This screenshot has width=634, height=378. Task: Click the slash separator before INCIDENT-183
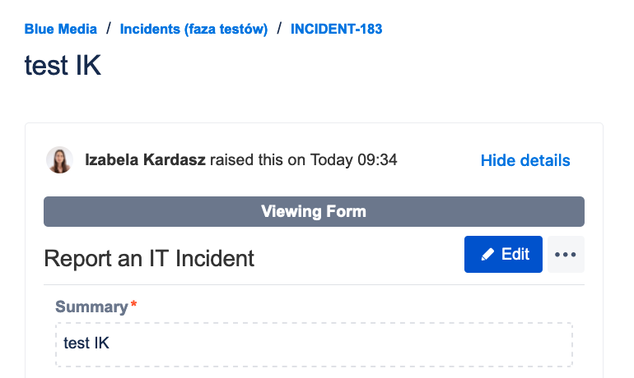(x=279, y=29)
